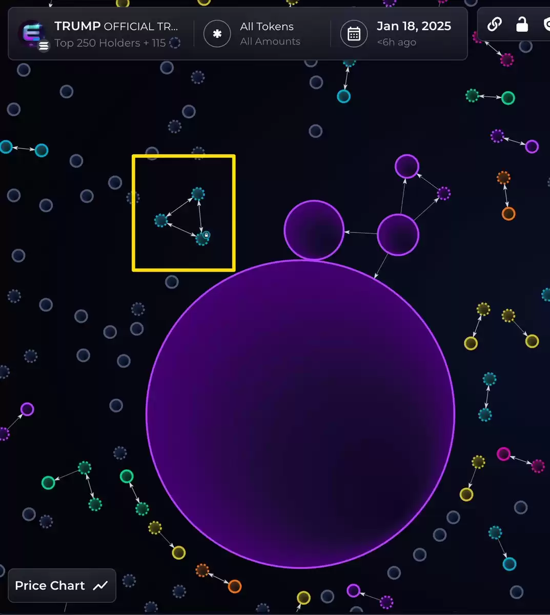This screenshot has height=615, width=550.
Task: Click the calendar icon in the top bar
Action: (354, 34)
